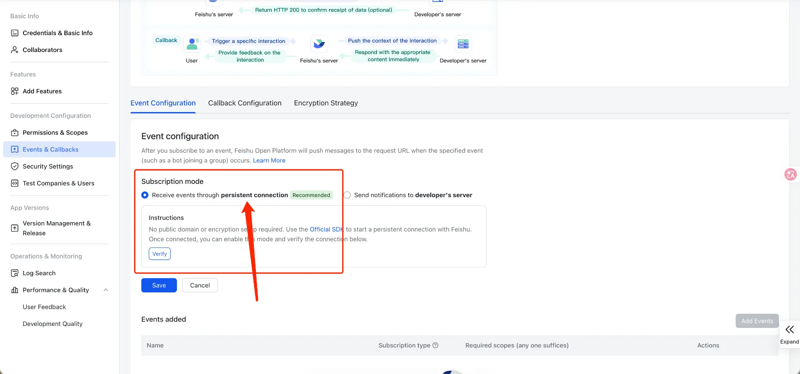
Task: Click the Instructions heading
Action: click(166, 217)
